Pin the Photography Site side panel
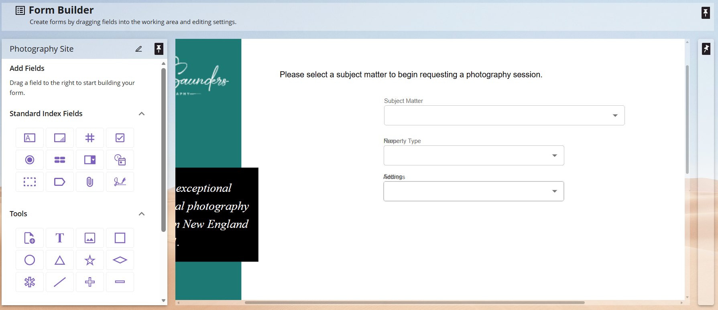The width and height of the screenshot is (718, 310). click(x=159, y=49)
